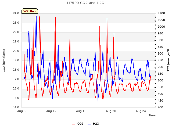Click the CO2 (mmol/m3) axis label
172x129 pixels.
click(x=4, y=61)
